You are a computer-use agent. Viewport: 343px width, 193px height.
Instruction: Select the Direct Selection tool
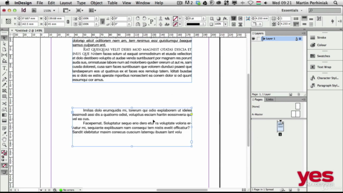(x=4, y=44)
